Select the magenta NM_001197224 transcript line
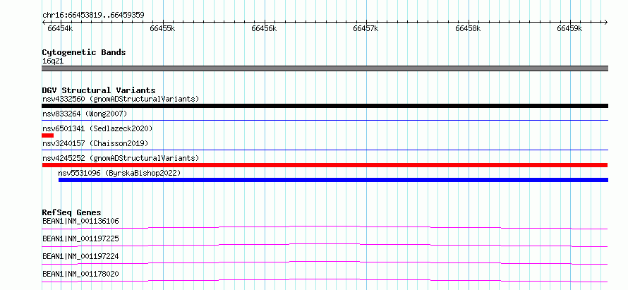Image resolution: width=628 pixels, height=290 pixels. click(x=325, y=262)
